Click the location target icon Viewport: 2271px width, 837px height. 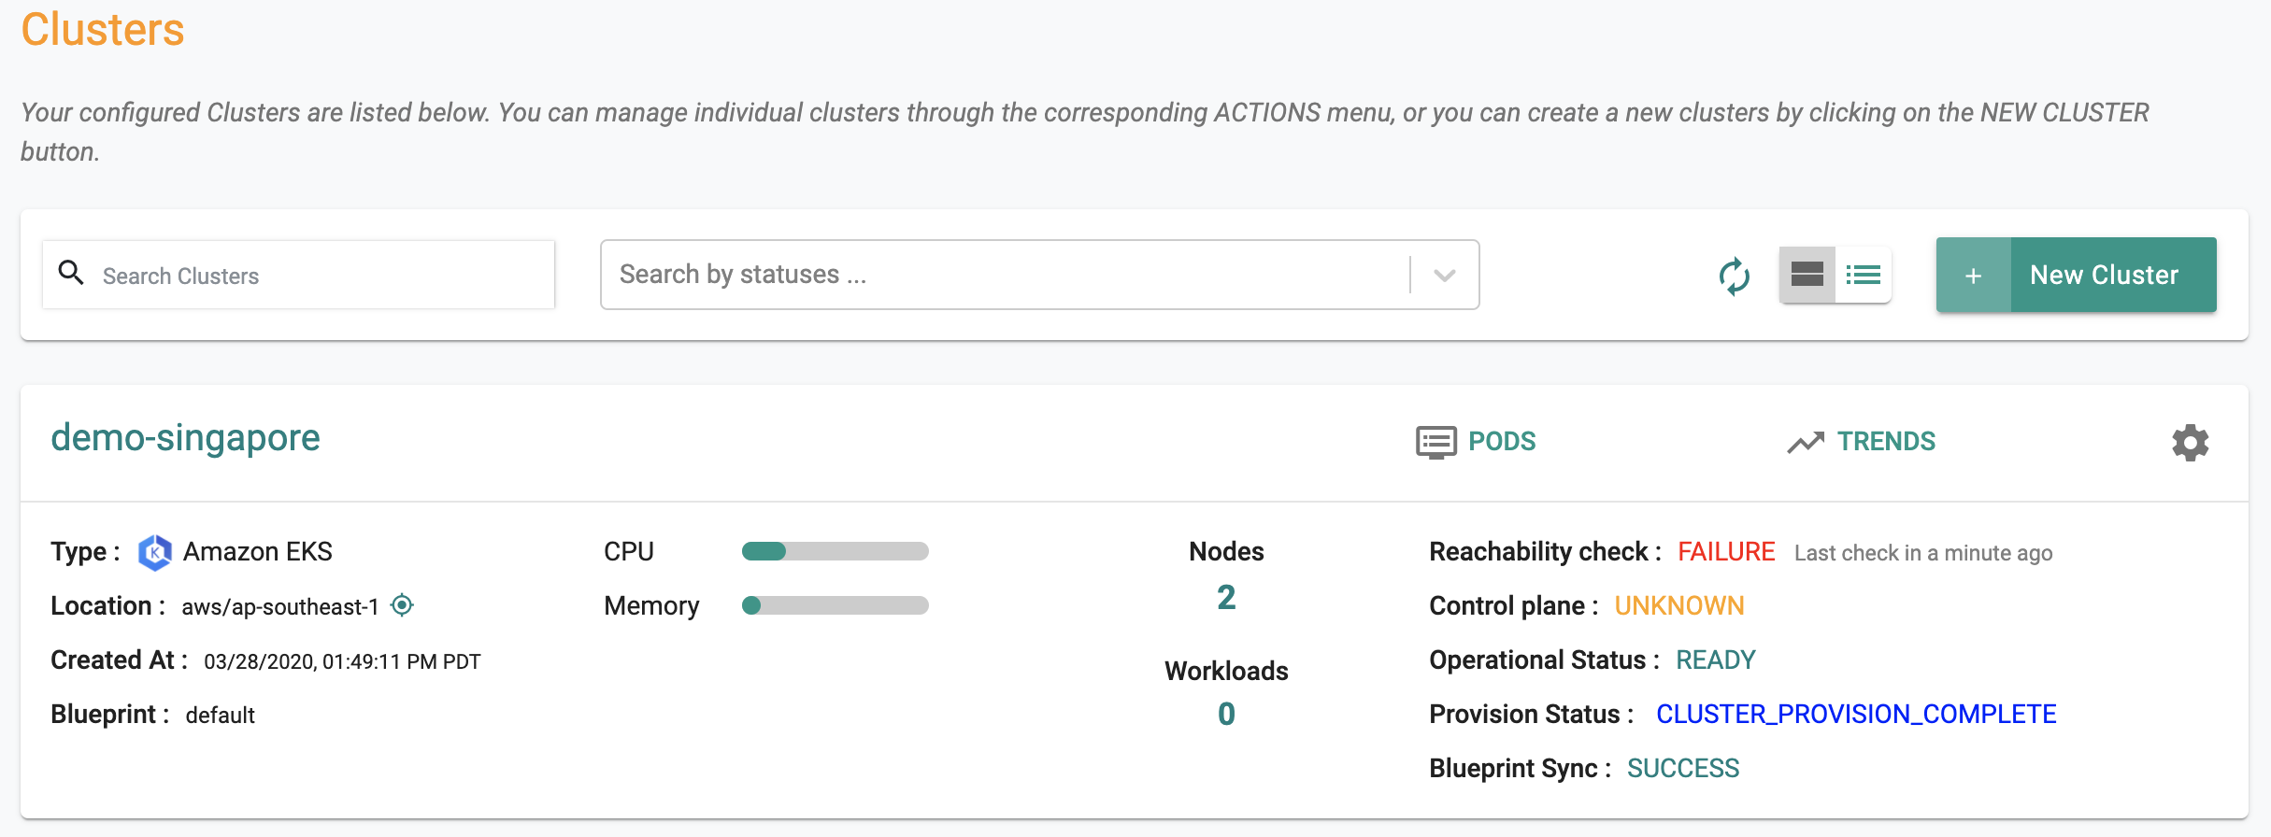click(x=402, y=605)
